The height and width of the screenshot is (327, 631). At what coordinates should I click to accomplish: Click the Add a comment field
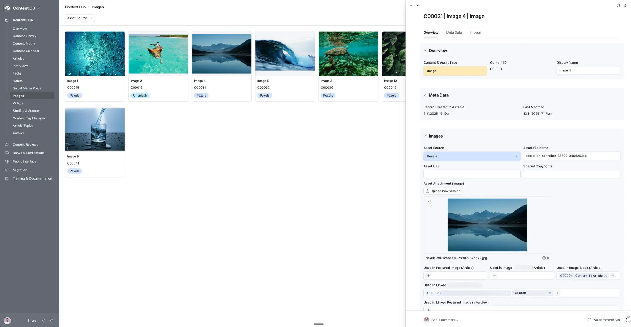[445, 320]
